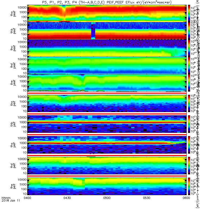
Task: Click the 0530 time axis label
Action: point(146,198)
